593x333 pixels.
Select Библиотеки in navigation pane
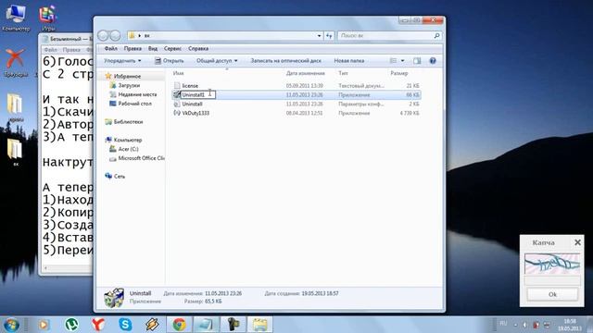pos(128,121)
